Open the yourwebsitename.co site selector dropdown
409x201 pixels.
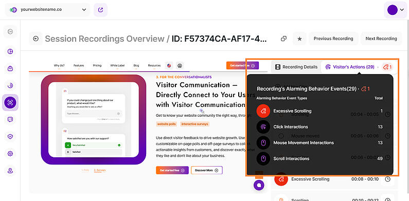48,10
